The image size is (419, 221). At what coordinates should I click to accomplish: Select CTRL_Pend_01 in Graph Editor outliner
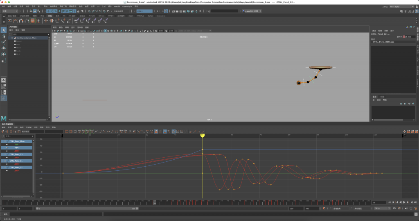16,161
